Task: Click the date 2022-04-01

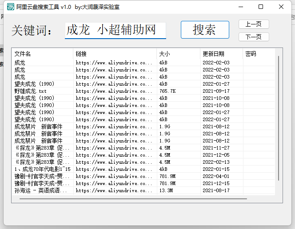Action: pyautogui.click(x=216, y=176)
